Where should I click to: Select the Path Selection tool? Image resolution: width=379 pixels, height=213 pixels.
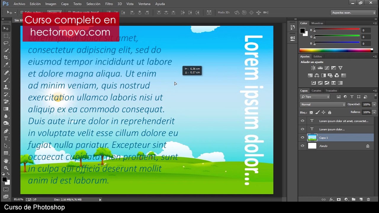[x=6, y=146]
